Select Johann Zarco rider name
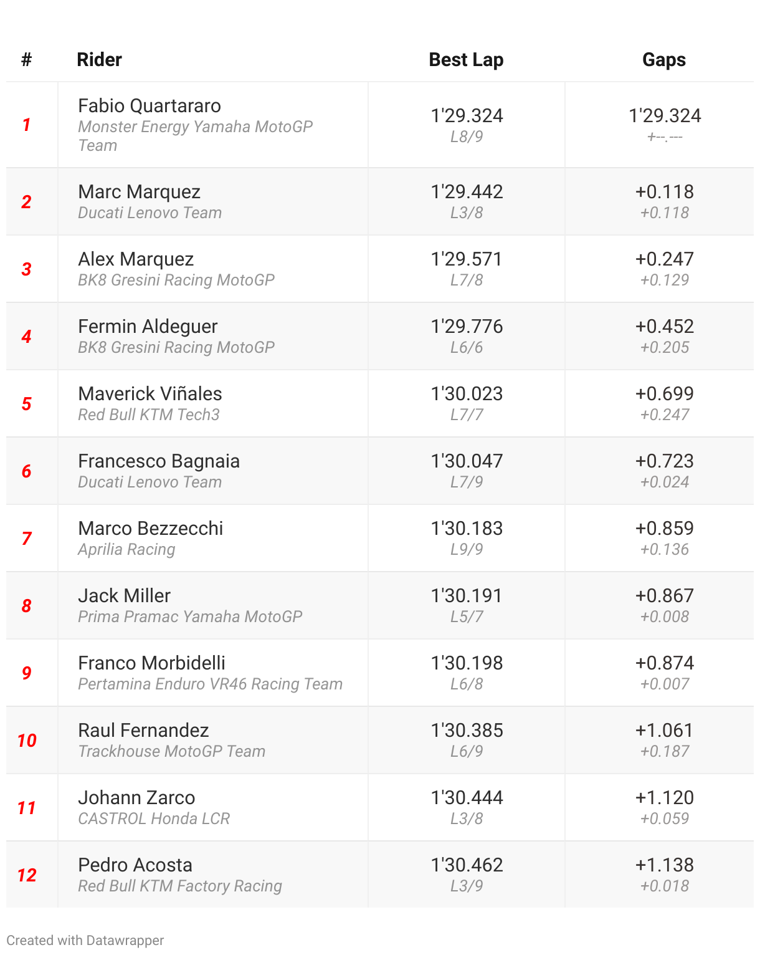This screenshot has height=955, width=760. [x=136, y=798]
